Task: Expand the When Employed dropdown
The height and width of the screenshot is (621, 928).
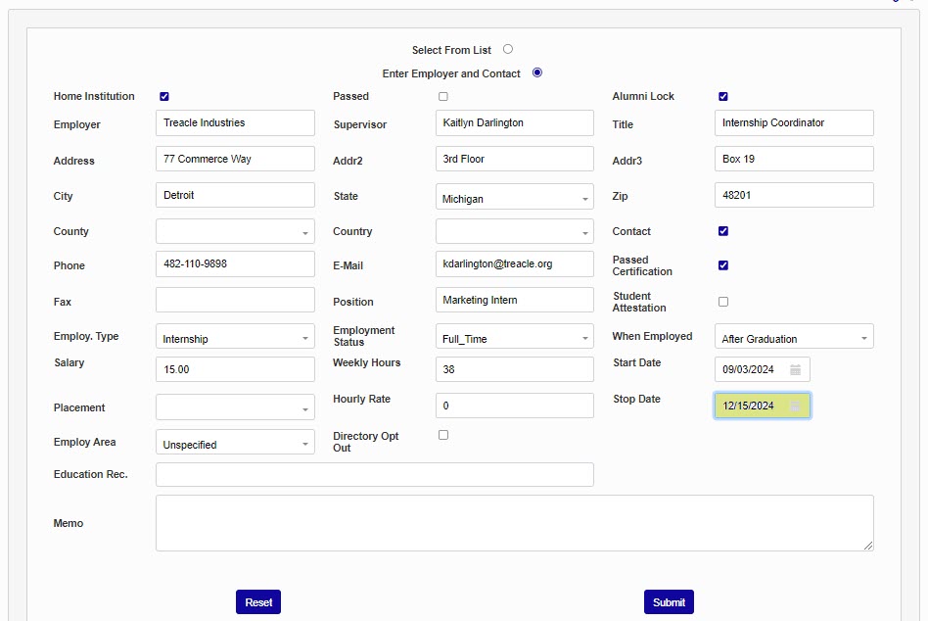Action: (x=794, y=338)
